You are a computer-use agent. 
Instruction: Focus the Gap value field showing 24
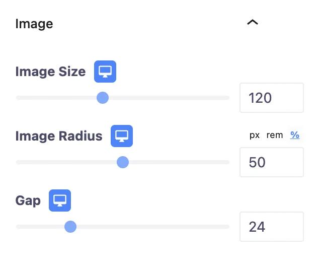pyautogui.click(x=271, y=227)
